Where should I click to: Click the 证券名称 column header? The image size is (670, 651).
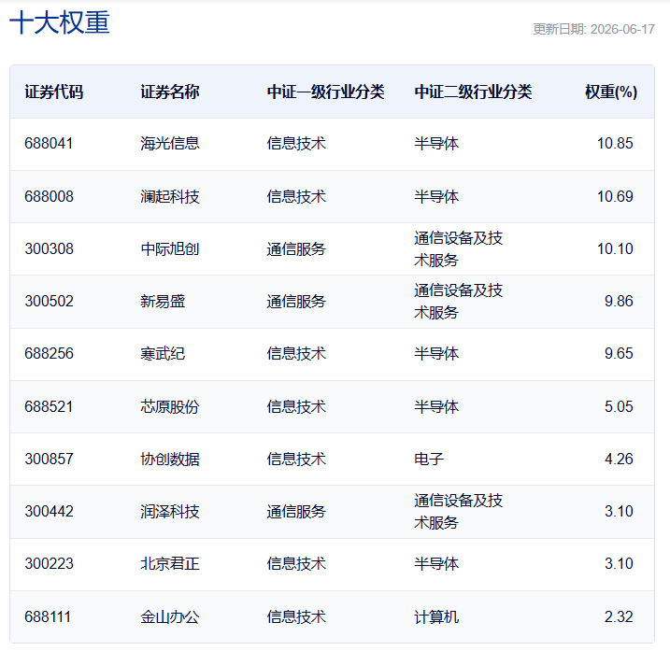point(170,92)
